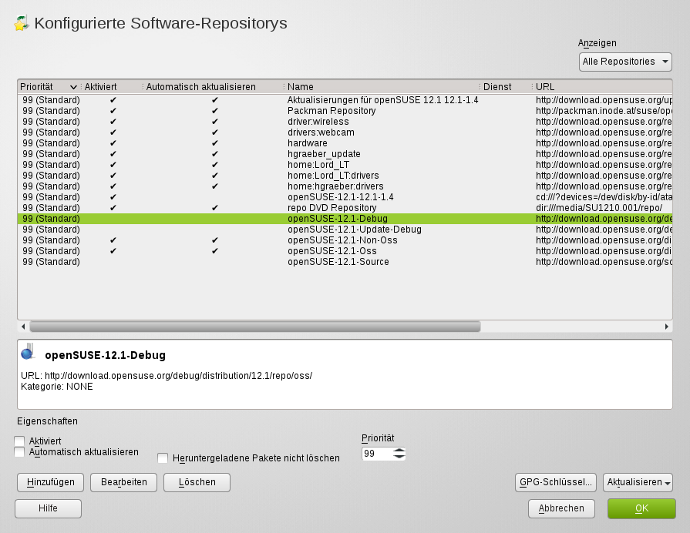Select the home:Lord_LT repository name
The height and width of the screenshot is (533, 690).
click(x=318, y=165)
